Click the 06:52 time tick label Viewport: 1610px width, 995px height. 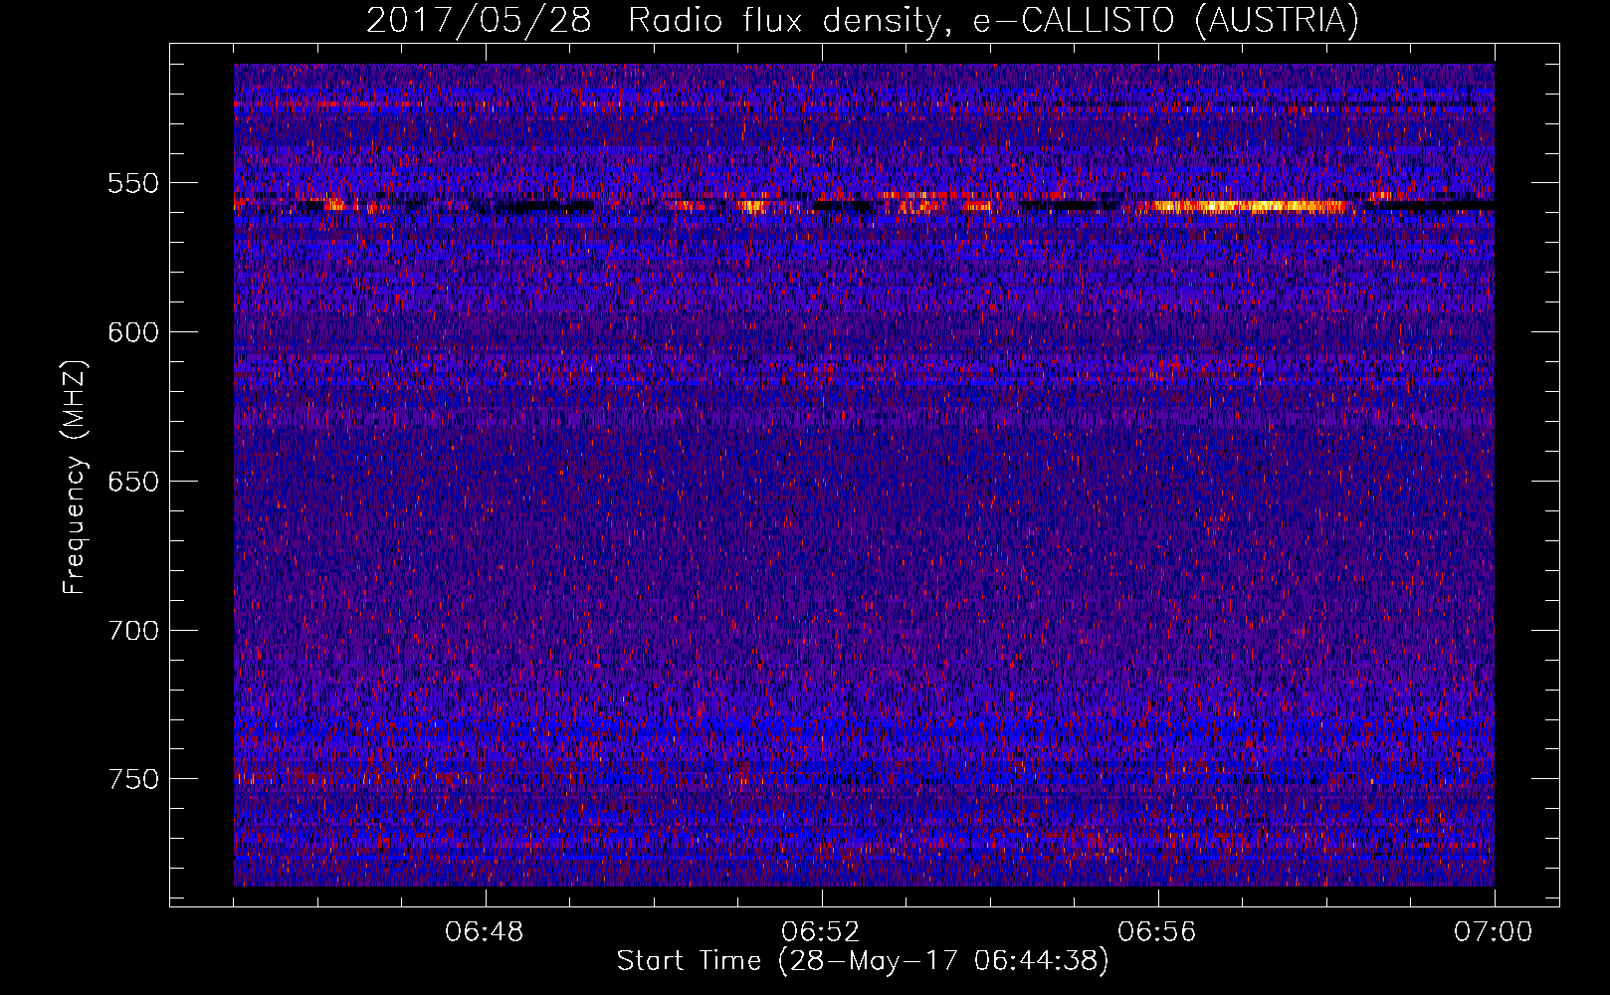pos(821,932)
